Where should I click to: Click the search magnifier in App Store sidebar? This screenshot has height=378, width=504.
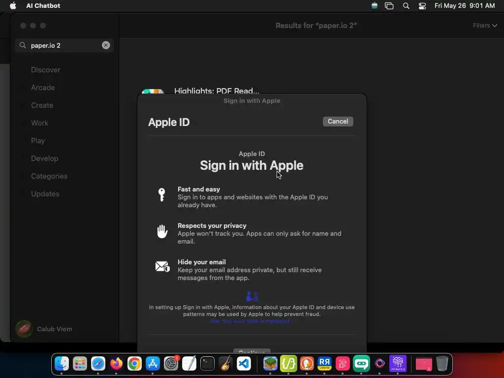click(23, 45)
